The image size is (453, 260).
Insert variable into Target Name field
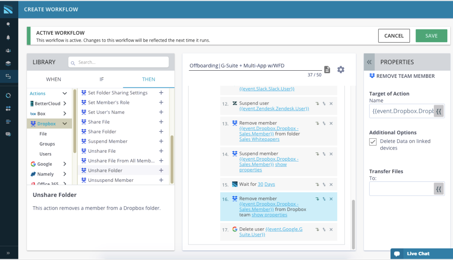click(439, 111)
